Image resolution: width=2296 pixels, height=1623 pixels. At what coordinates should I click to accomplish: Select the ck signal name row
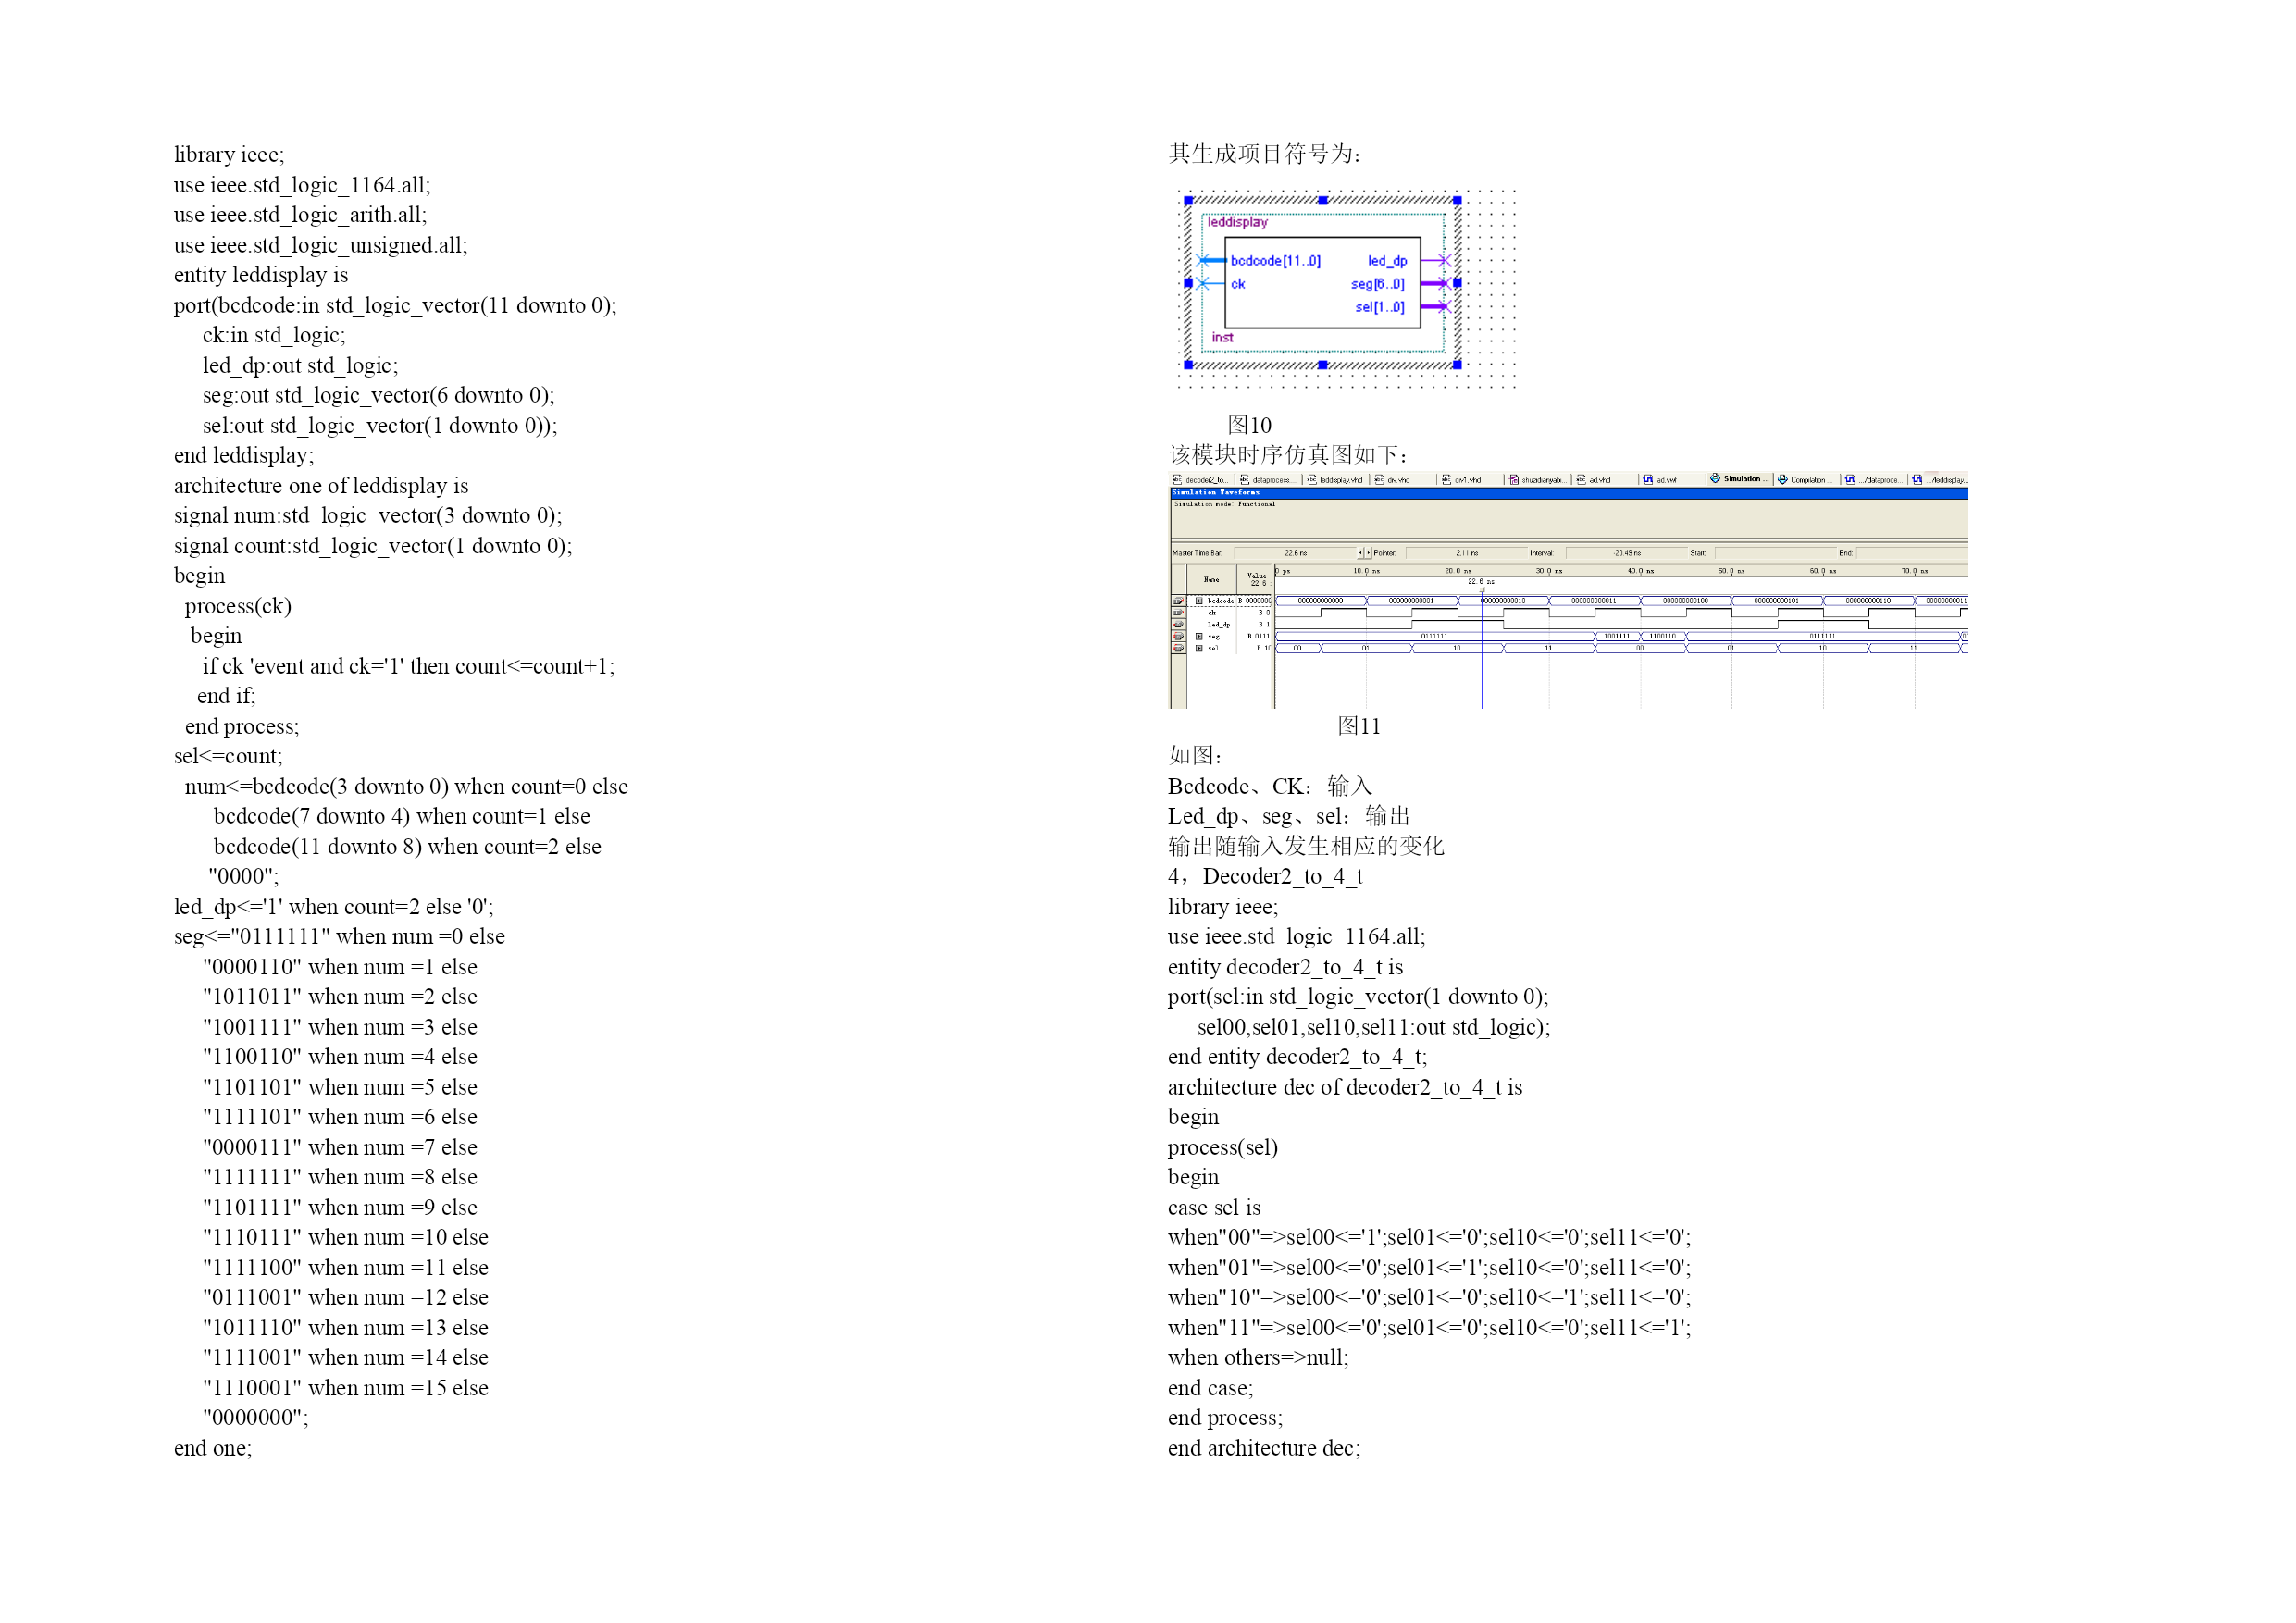1212,613
